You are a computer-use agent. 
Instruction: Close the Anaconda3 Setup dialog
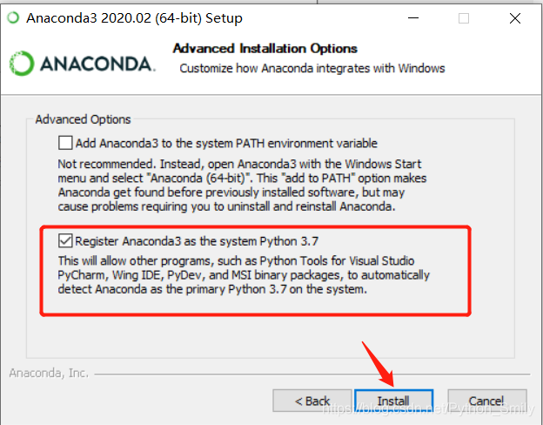(513, 18)
